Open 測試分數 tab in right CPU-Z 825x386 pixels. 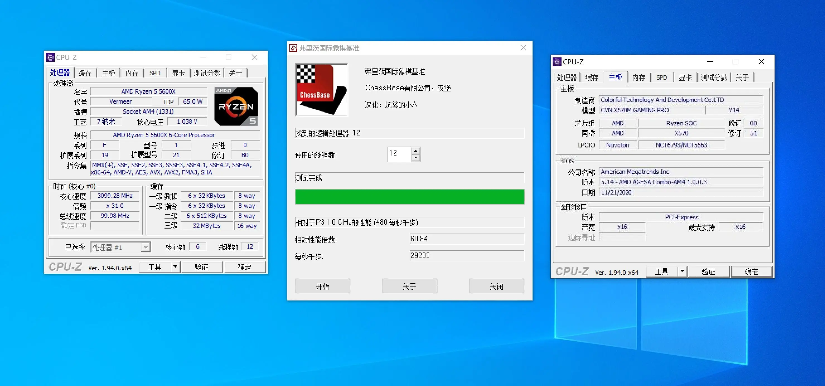(x=714, y=77)
